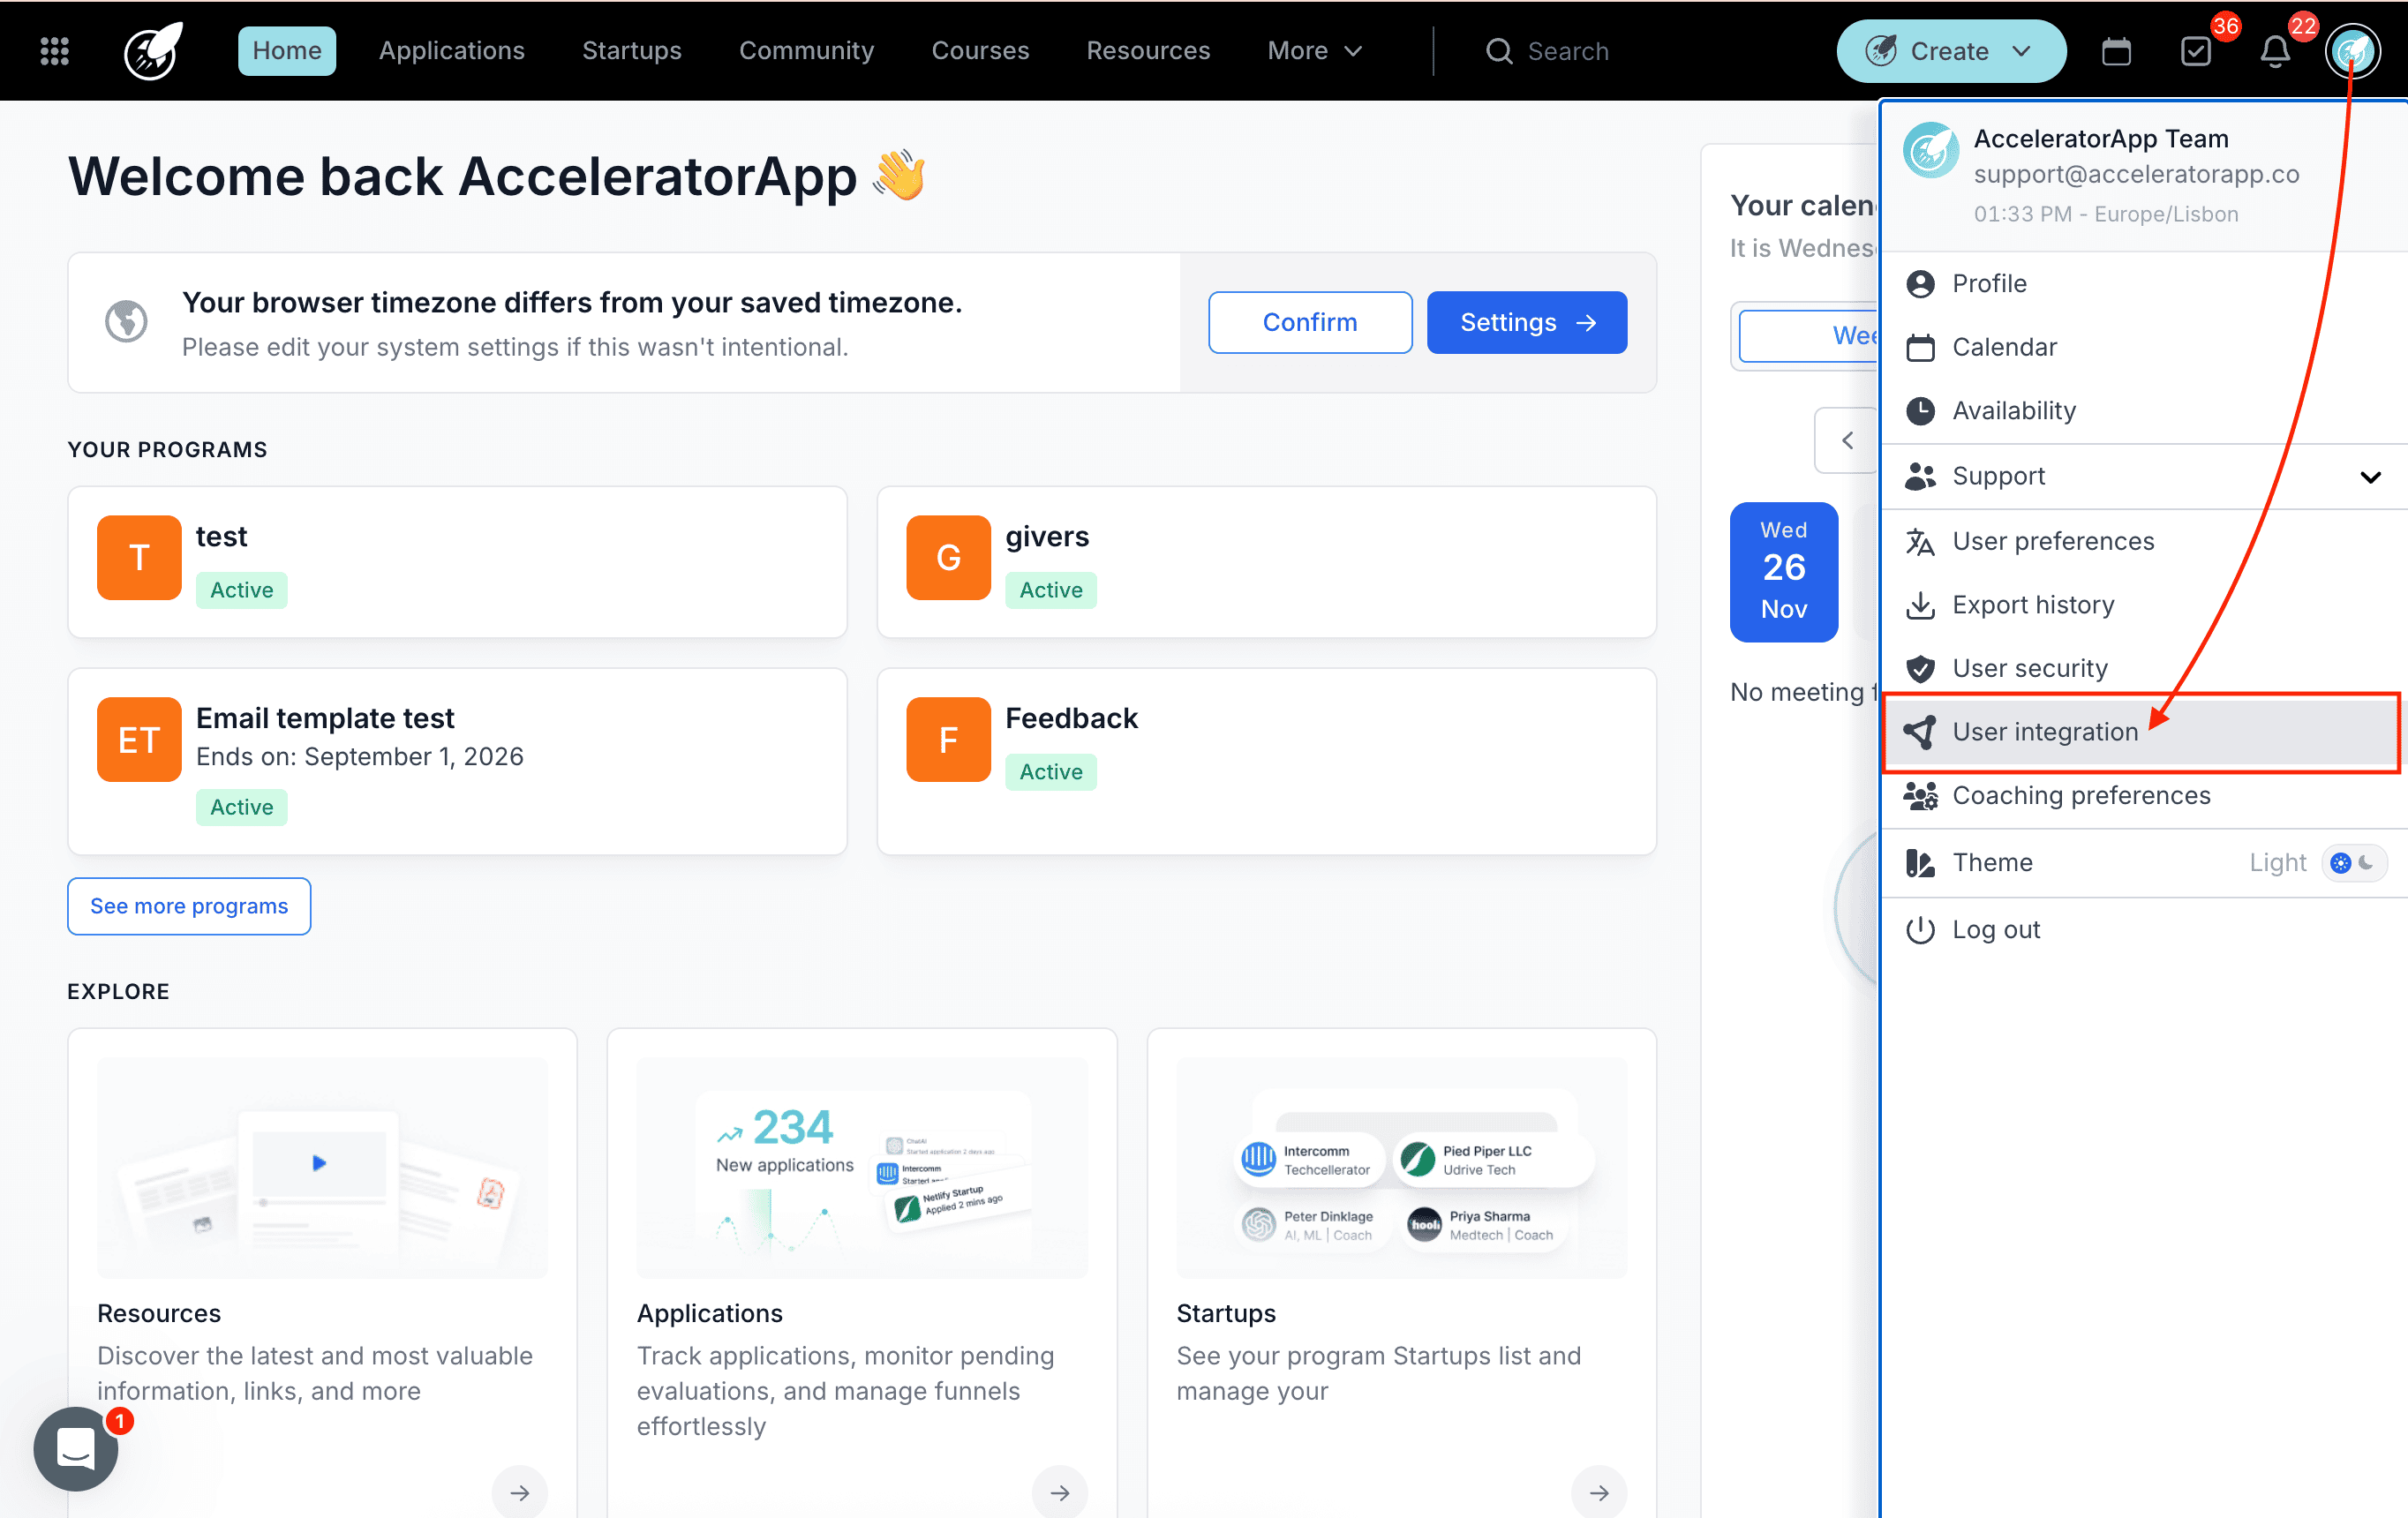Toggle the Light/Dark theme switch
This screenshot has height=1518, width=2408.
click(2353, 862)
